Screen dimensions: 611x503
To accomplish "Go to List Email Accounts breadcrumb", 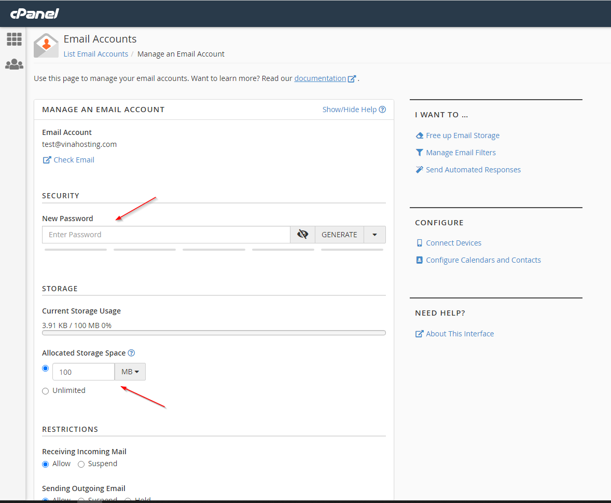I will (x=95, y=54).
